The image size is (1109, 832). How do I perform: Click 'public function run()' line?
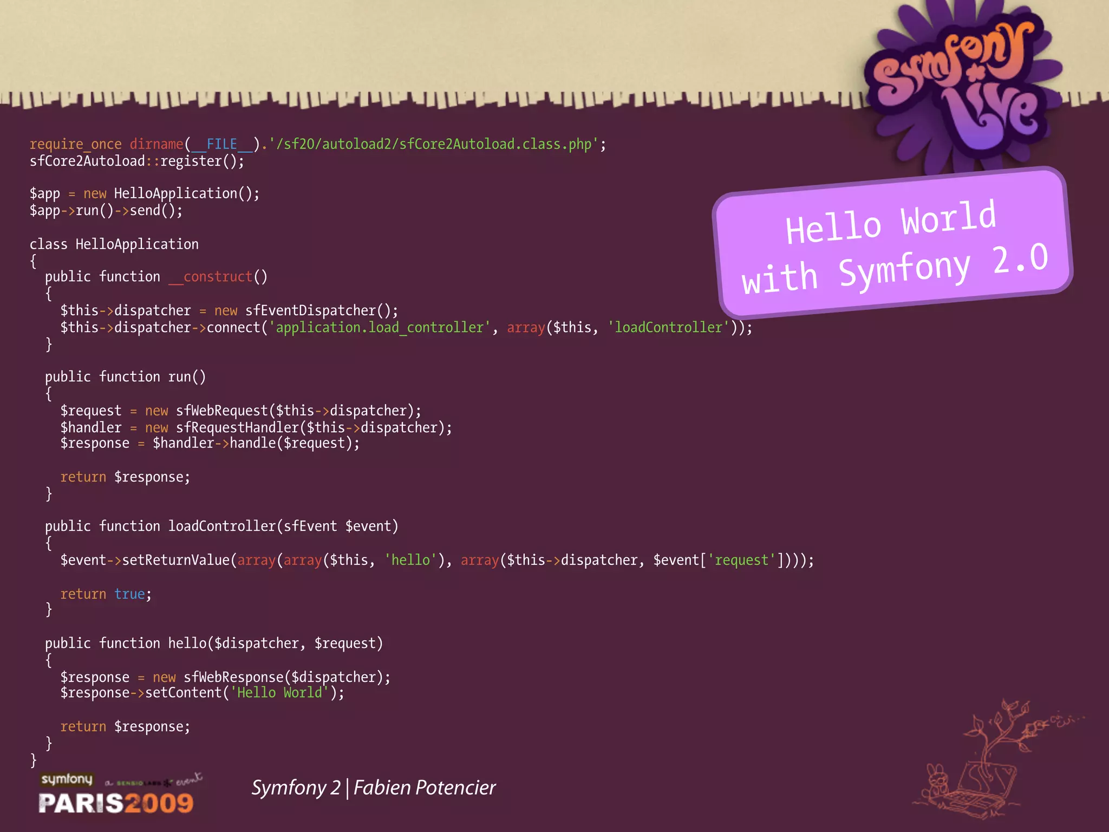coord(126,377)
